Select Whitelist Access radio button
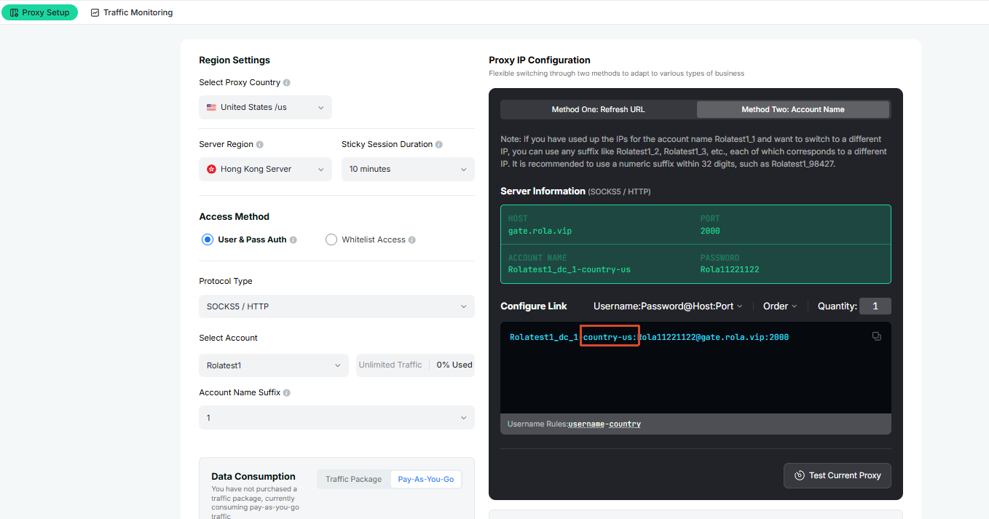The width and height of the screenshot is (989, 519). [331, 239]
